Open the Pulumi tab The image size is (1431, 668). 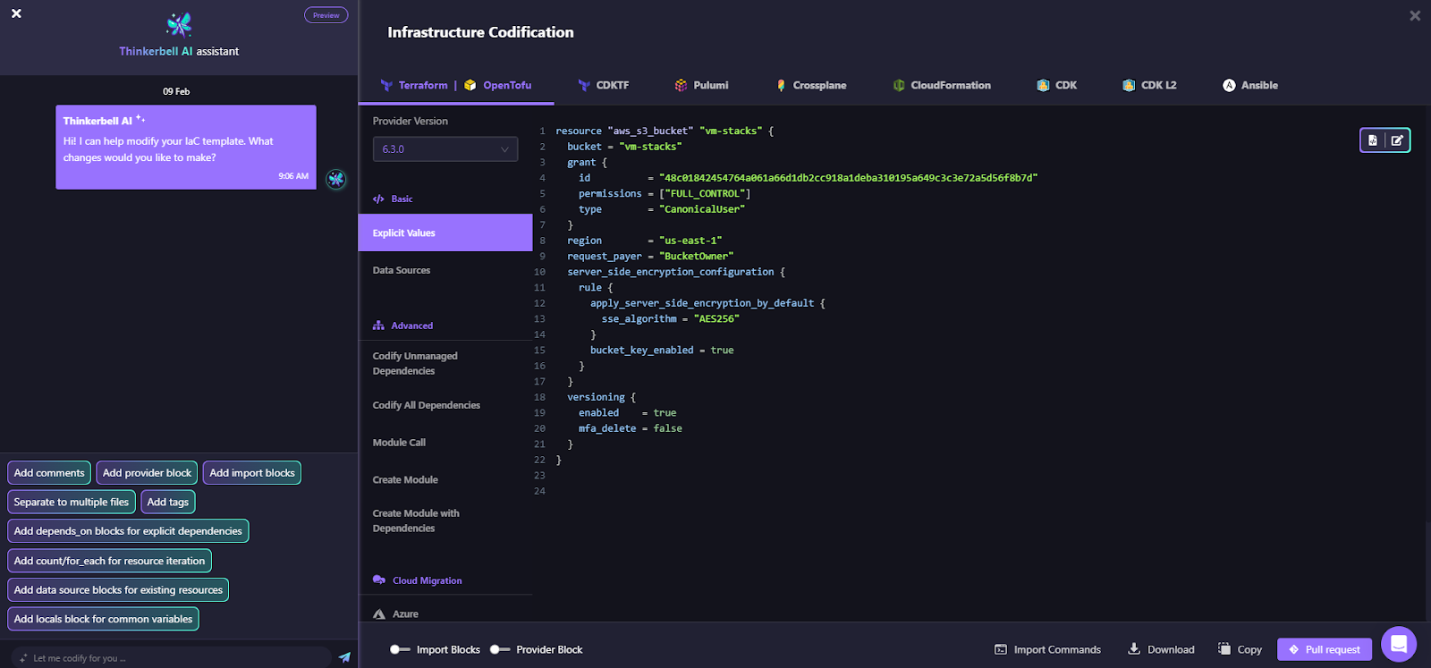(701, 86)
